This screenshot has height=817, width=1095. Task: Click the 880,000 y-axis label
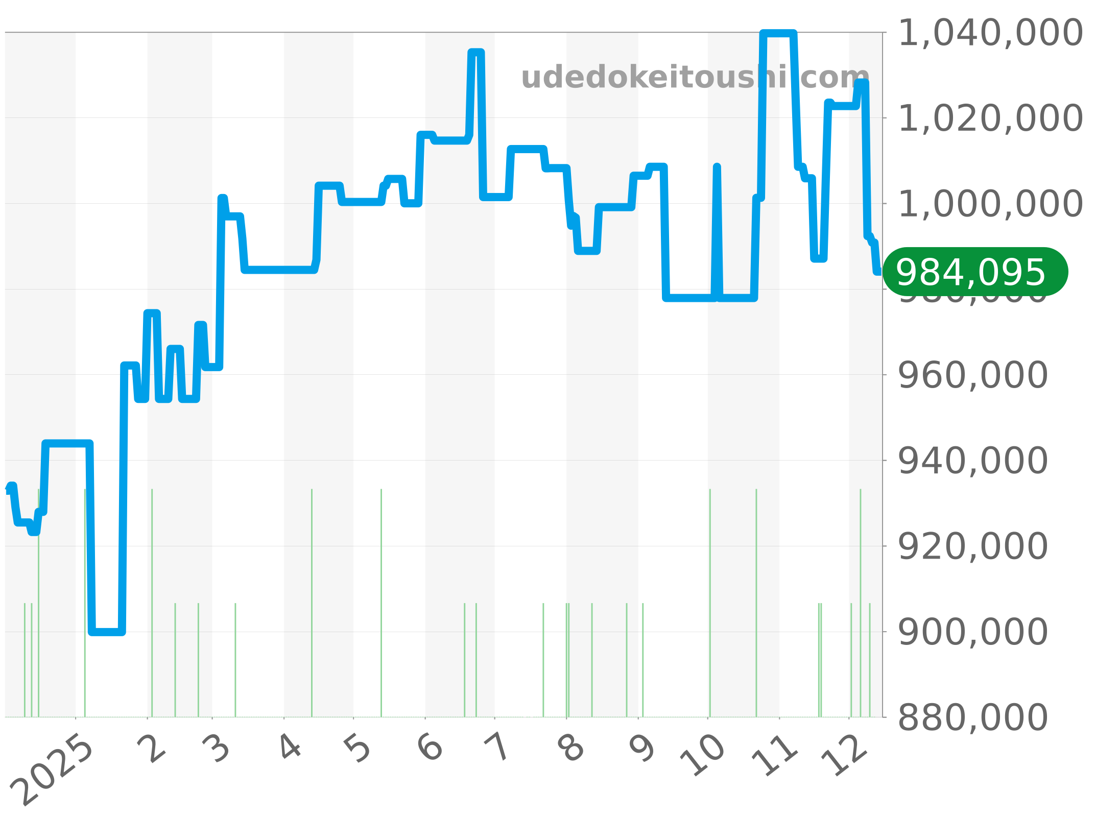click(972, 717)
